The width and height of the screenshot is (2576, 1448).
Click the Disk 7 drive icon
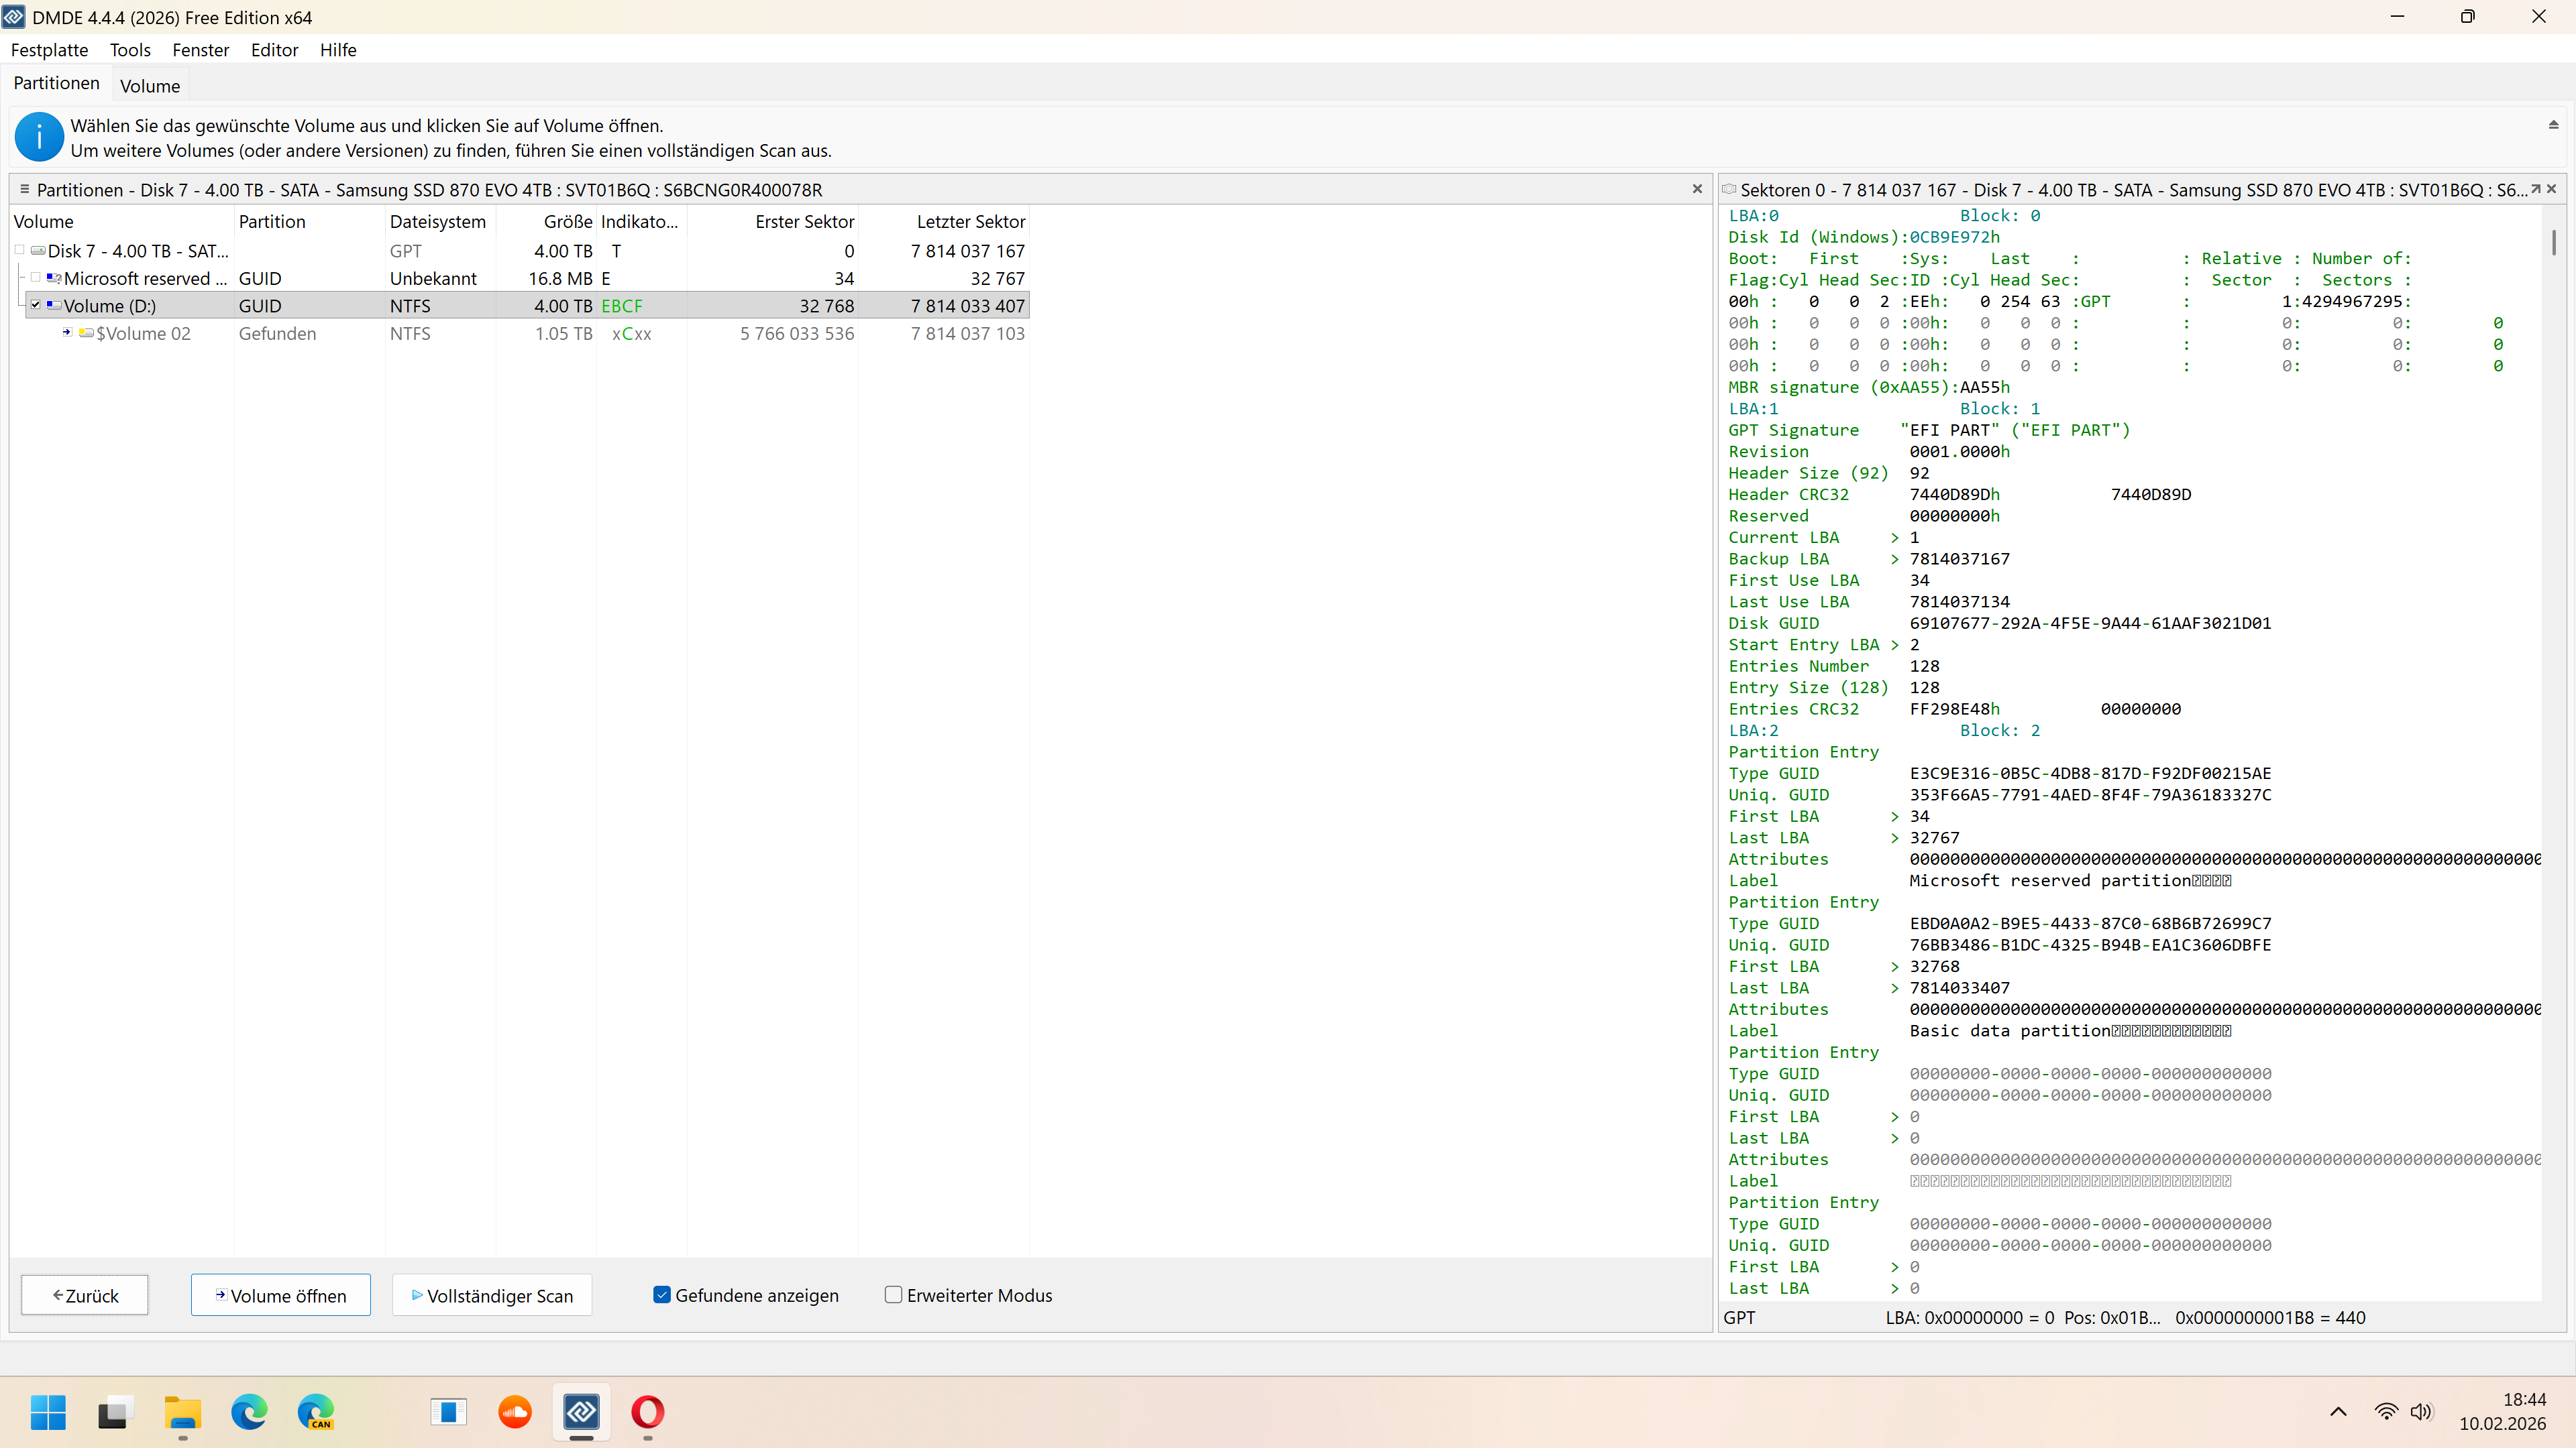point(38,251)
